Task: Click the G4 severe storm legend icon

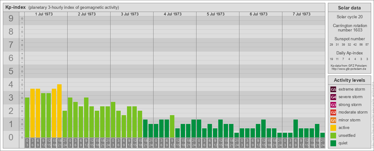Action: [333, 97]
